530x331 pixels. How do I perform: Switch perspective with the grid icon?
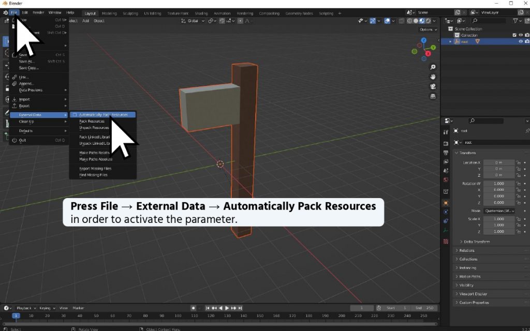(x=433, y=96)
